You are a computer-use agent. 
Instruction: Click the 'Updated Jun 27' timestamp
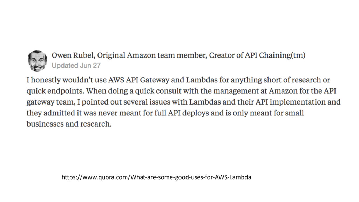(x=76, y=66)
